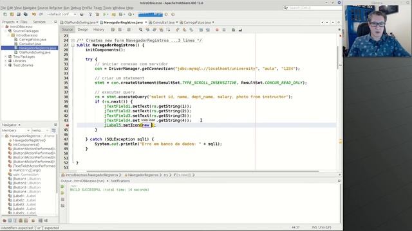Open the Notifications tab
The width and height of the screenshot is (412, 231).
pos(120,181)
